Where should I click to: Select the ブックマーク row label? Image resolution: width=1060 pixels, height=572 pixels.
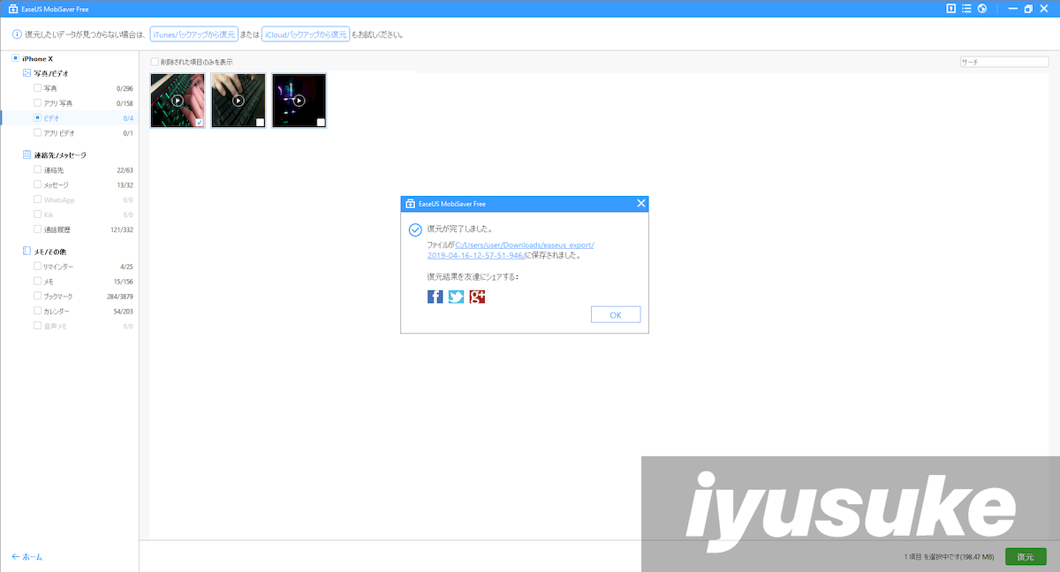58,297
